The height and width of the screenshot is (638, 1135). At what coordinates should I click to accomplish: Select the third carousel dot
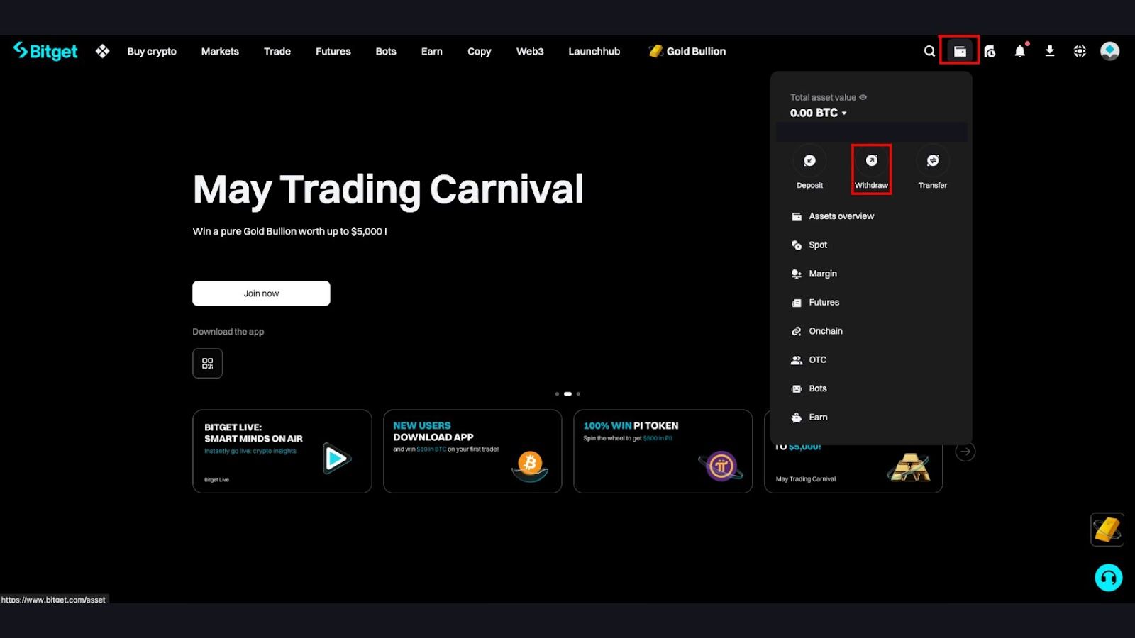[x=578, y=393]
